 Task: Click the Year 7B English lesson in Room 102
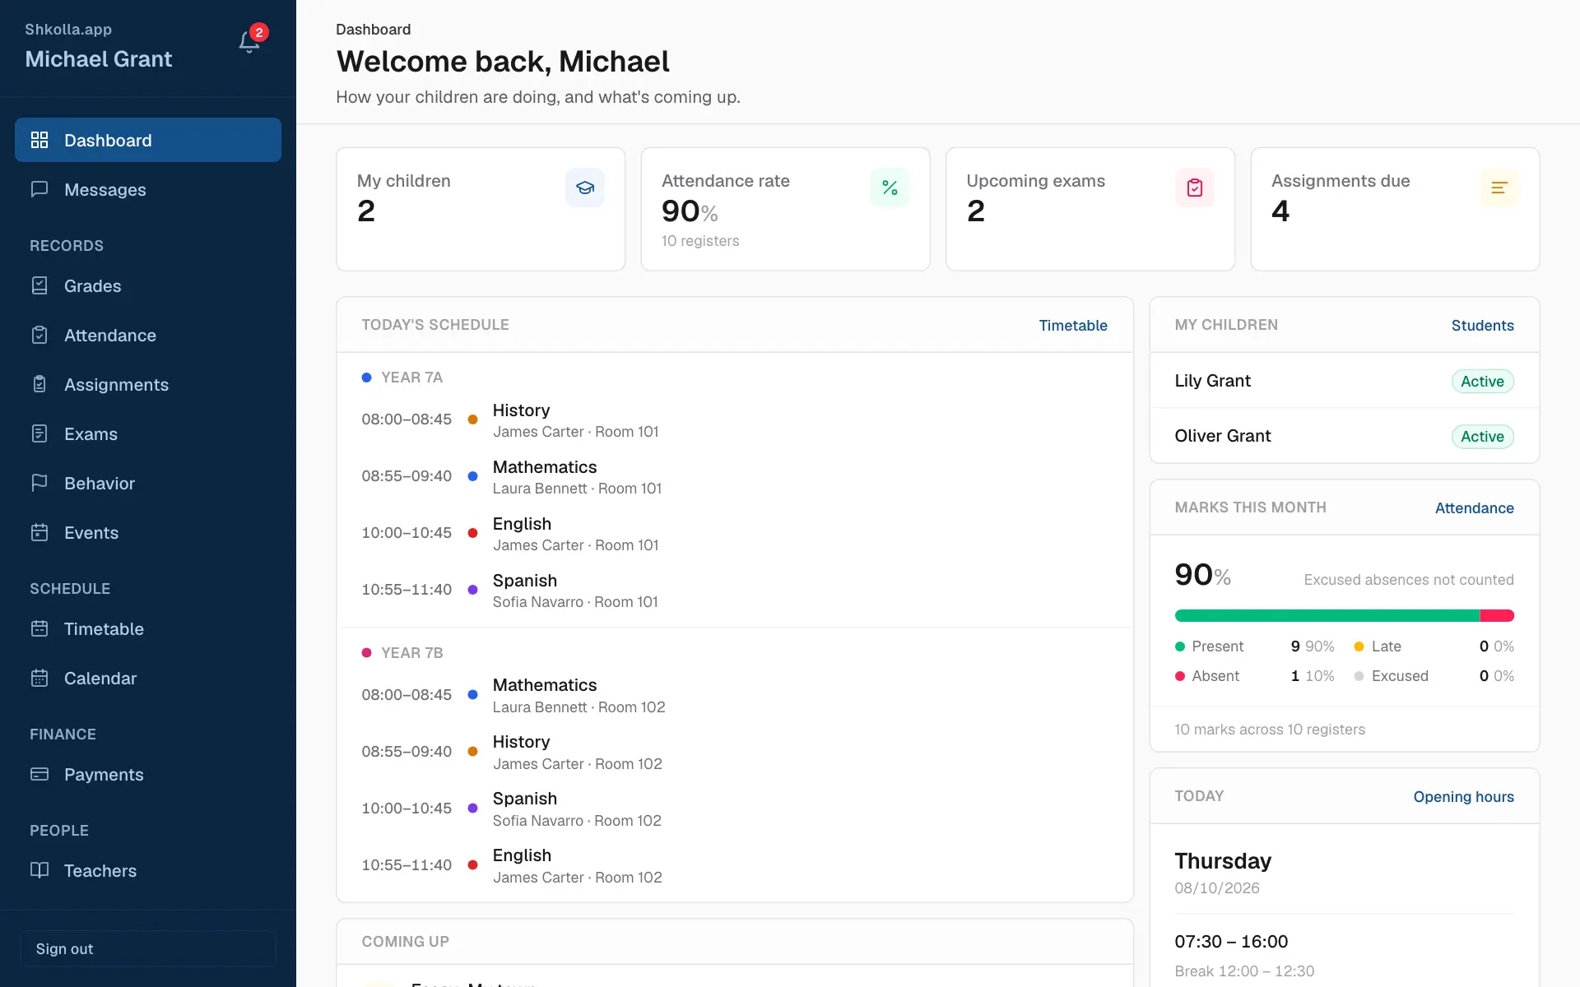coord(734,865)
